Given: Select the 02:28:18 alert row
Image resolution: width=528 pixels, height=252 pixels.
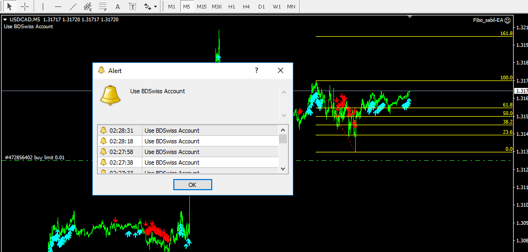Looking at the screenshot, I should [x=188, y=141].
